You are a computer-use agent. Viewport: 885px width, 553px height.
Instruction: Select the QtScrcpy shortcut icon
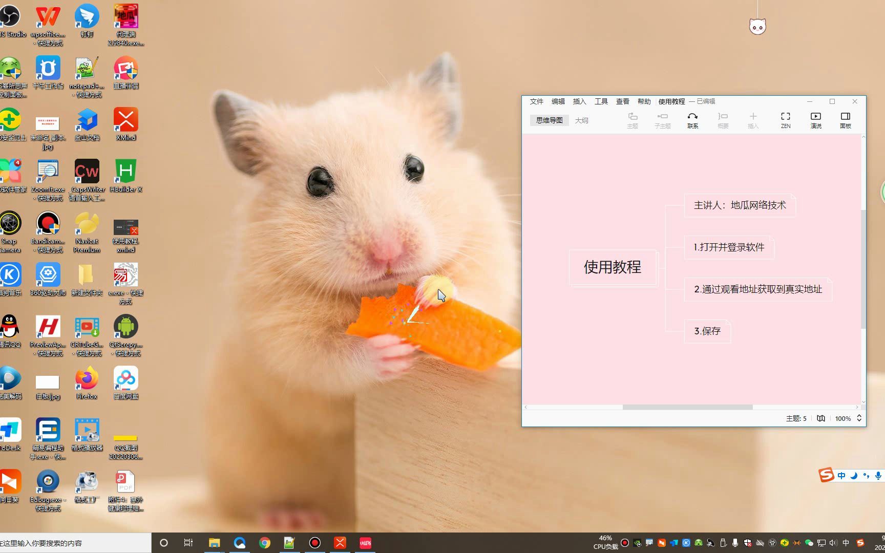126,336
